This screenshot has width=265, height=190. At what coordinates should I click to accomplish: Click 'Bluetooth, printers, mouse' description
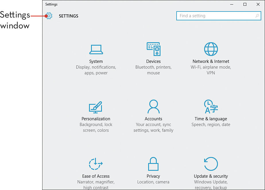pyautogui.click(x=153, y=70)
